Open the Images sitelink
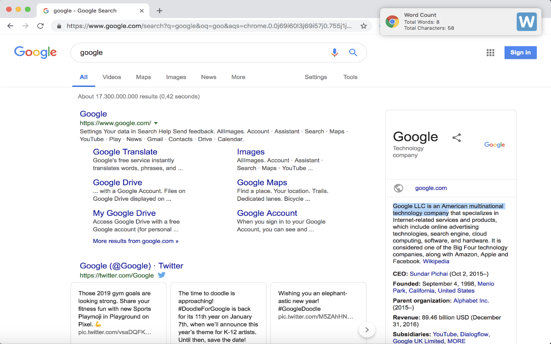 [251, 152]
